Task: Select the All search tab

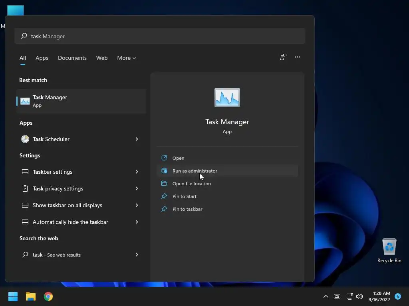Action: pos(23,58)
